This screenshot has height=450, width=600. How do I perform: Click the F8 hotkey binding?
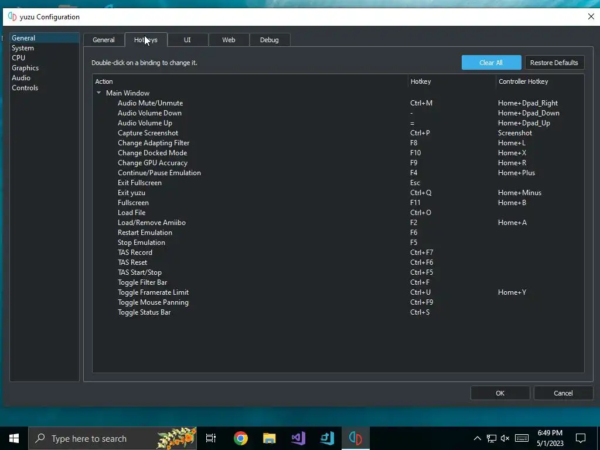coord(414,143)
